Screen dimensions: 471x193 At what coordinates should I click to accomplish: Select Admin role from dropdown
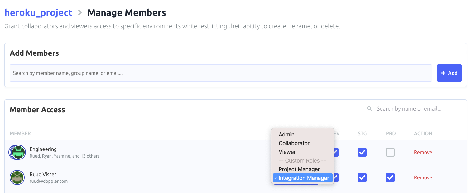286,135
